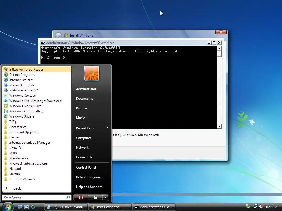282x211 pixels.
Task: Expand the Internet Download Manager folder
Action: [37, 143]
